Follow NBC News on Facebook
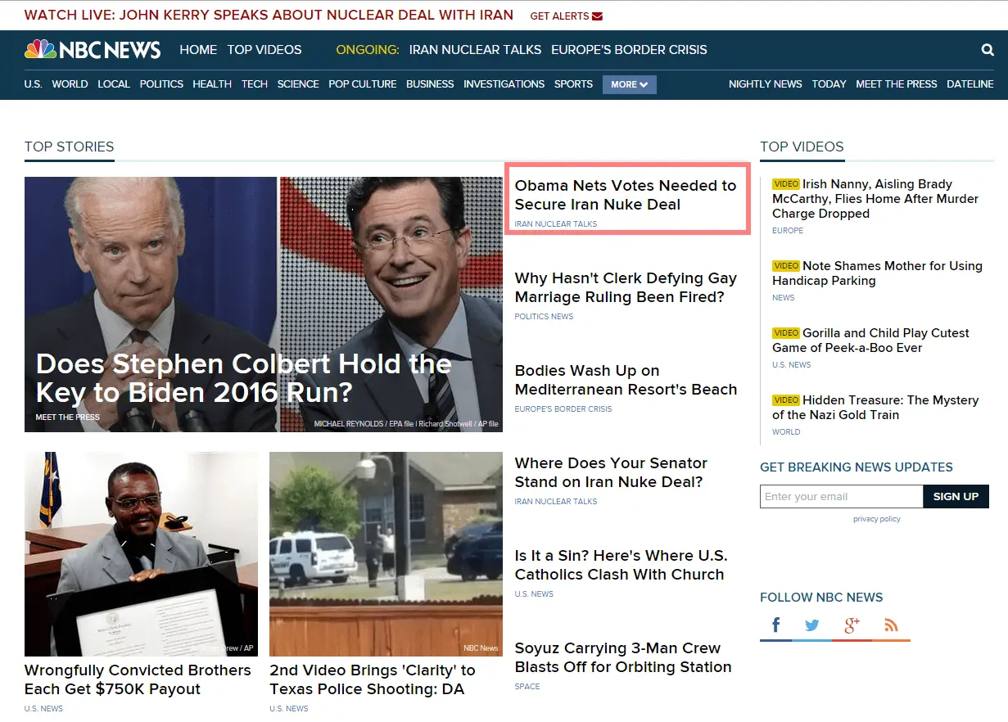 775,625
